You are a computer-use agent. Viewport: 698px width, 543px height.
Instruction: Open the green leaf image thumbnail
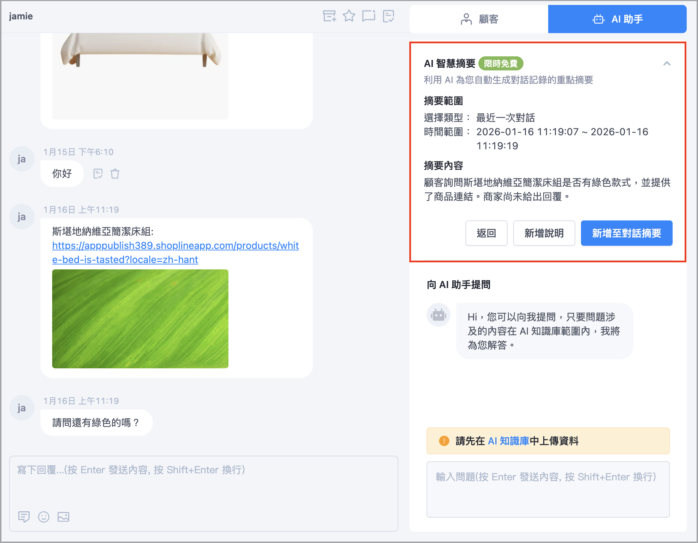(x=140, y=319)
